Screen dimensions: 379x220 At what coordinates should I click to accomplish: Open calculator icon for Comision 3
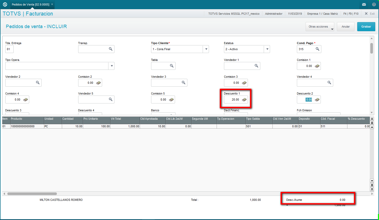[244, 83]
